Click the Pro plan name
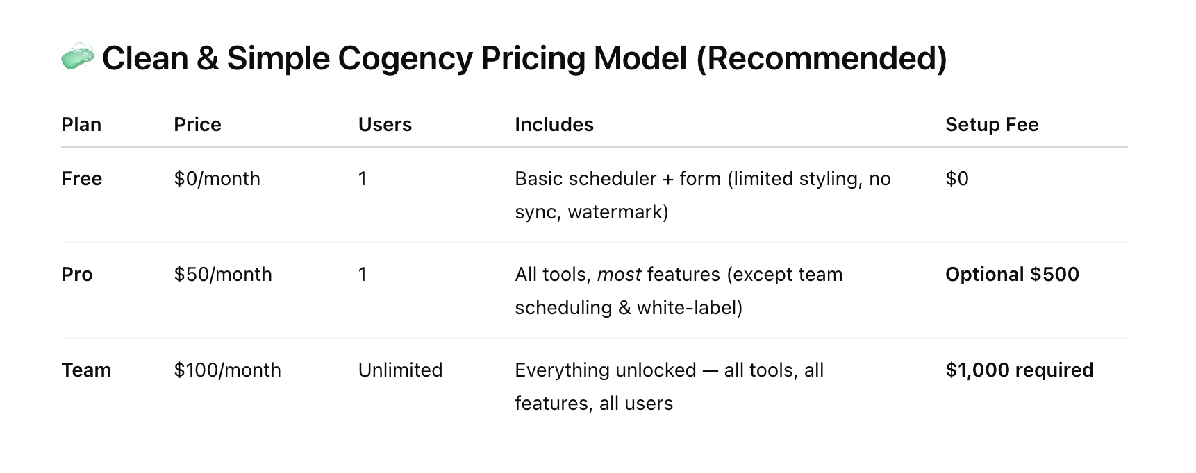 [76, 275]
